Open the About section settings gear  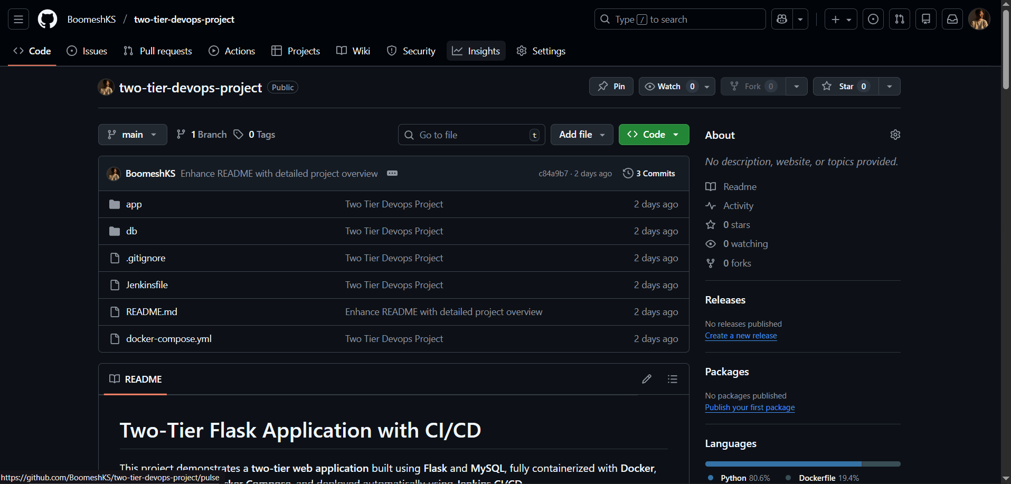point(895,135)
